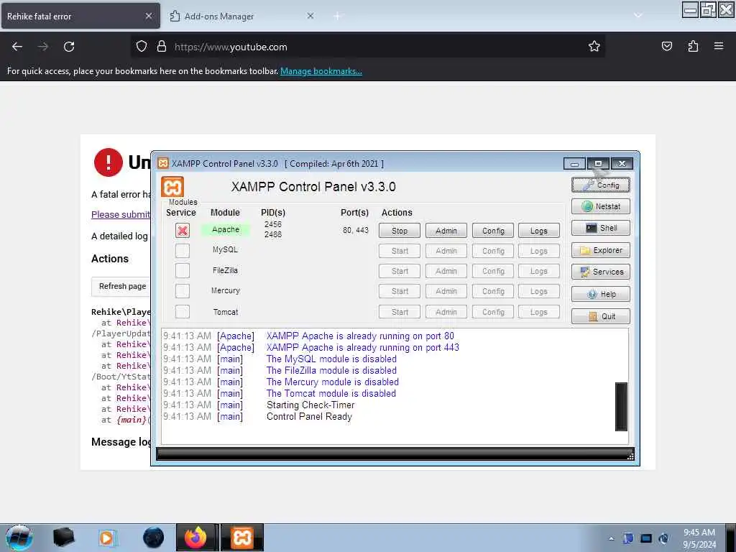Bookmark this page with the star icon
Screen dimensions: 736x552
(x=594, y=47)
